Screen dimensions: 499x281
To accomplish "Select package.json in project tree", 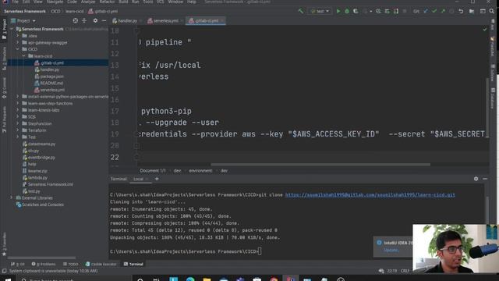I will point(52,76).
